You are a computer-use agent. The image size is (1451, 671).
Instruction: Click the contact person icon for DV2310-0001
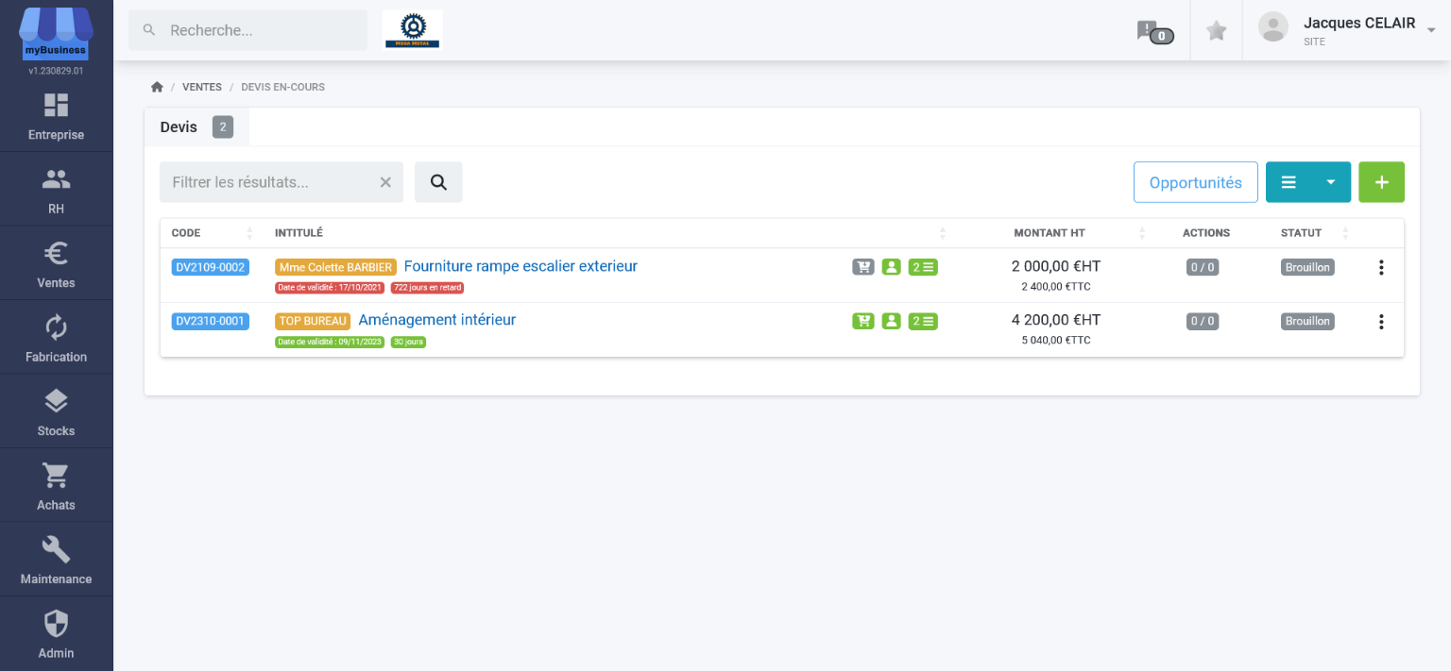pos(891,321)
